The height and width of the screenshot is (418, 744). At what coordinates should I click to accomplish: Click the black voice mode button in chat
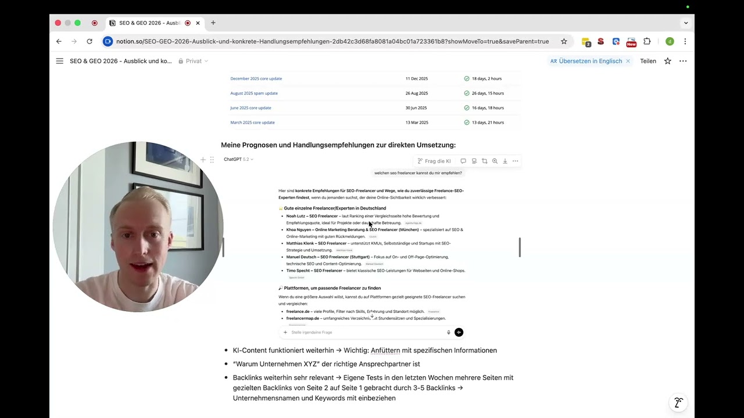[459, 332]
